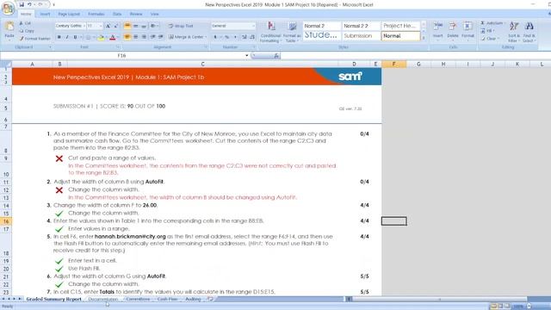
Task: Switch to the Formulas ribbon tab
Action: click(x=96, y=14)
